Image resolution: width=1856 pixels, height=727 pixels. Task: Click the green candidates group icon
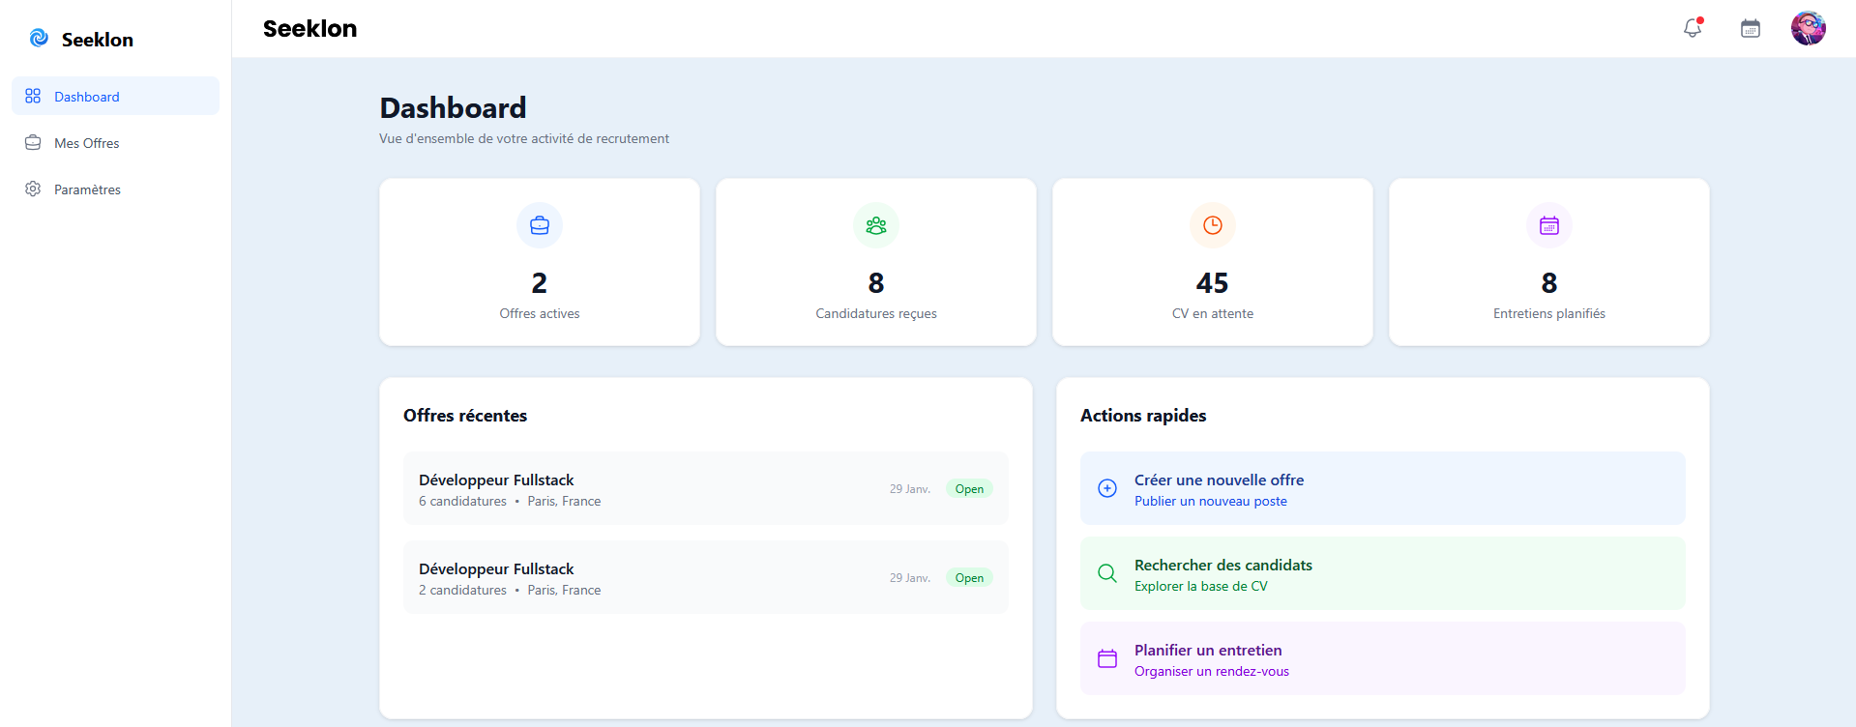pos(876,225)
